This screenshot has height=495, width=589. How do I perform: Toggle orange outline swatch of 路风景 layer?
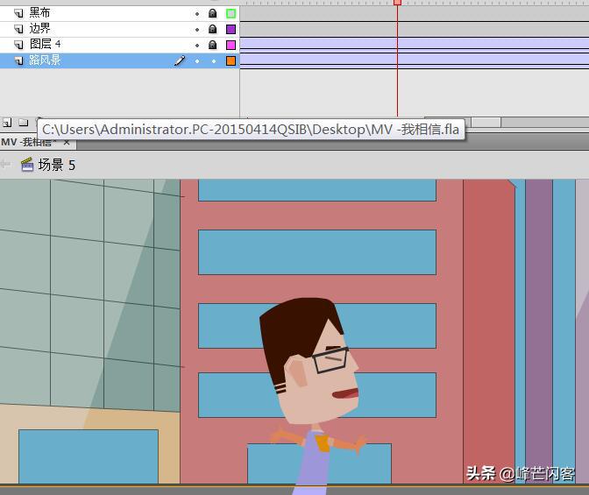pyautogui.click(x=231, y=60)
